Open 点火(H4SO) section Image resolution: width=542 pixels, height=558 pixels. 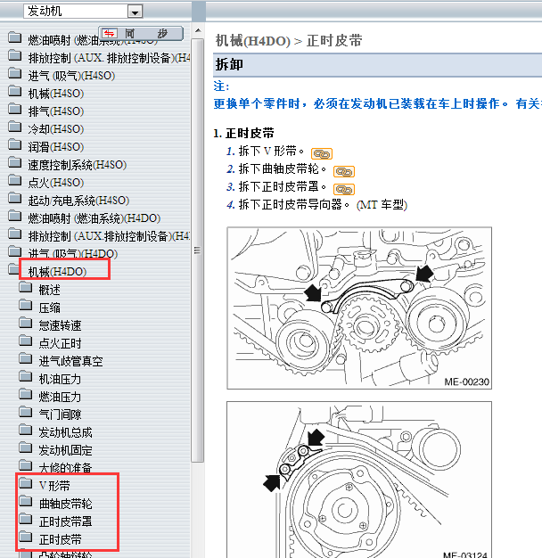(56, 183)
